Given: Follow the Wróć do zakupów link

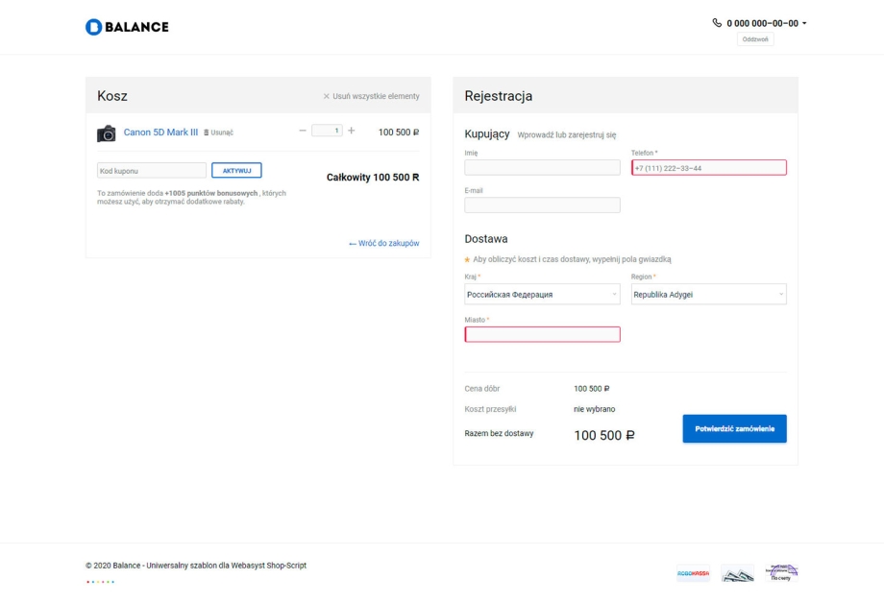Looking at the screenshot, I should [383, 243].
